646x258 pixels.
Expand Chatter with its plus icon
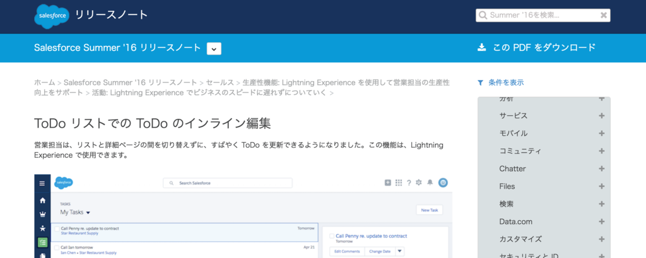point(601,169)
